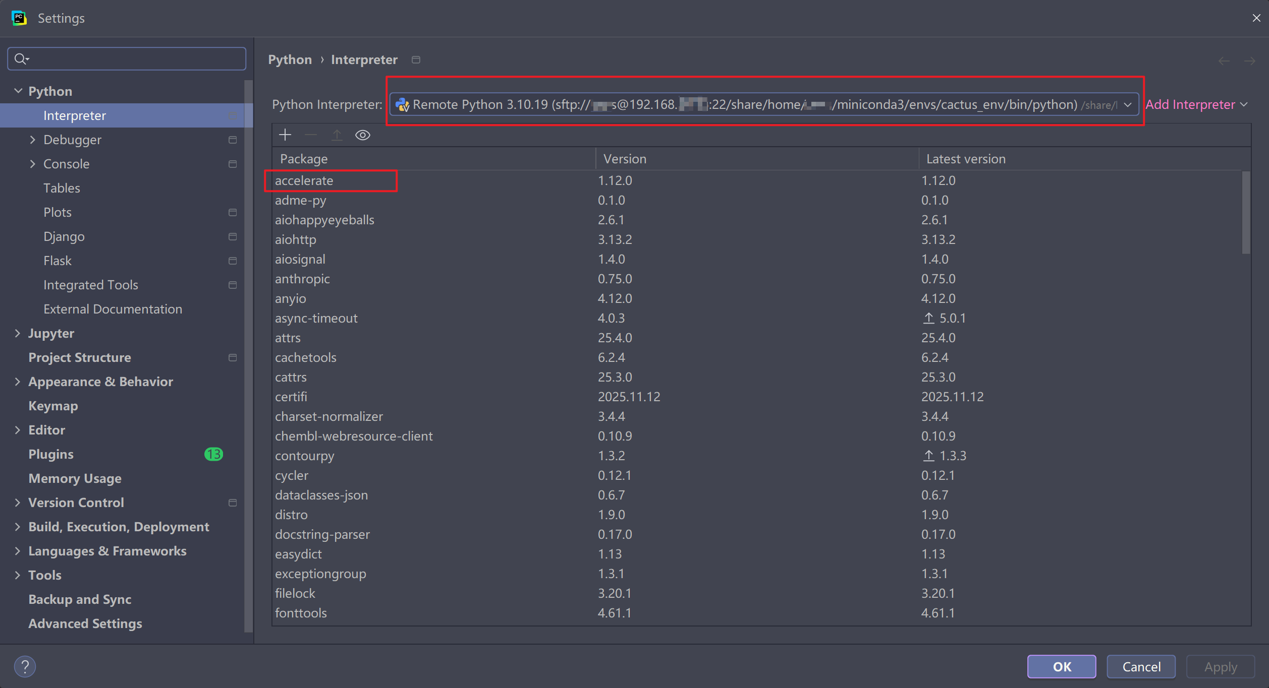1269x688 pixels.
Task: Click the upgrade arrow next to contourpy 1.3.3
Action: pos(928,456)
